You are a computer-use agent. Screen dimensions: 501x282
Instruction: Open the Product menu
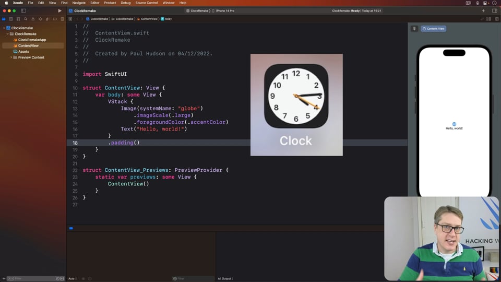point(110,3)
